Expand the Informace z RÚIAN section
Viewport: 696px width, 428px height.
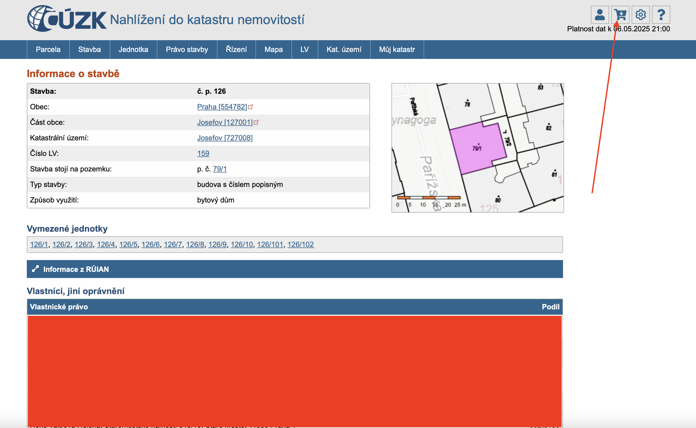pyautogui.click(x=76, y=269)
